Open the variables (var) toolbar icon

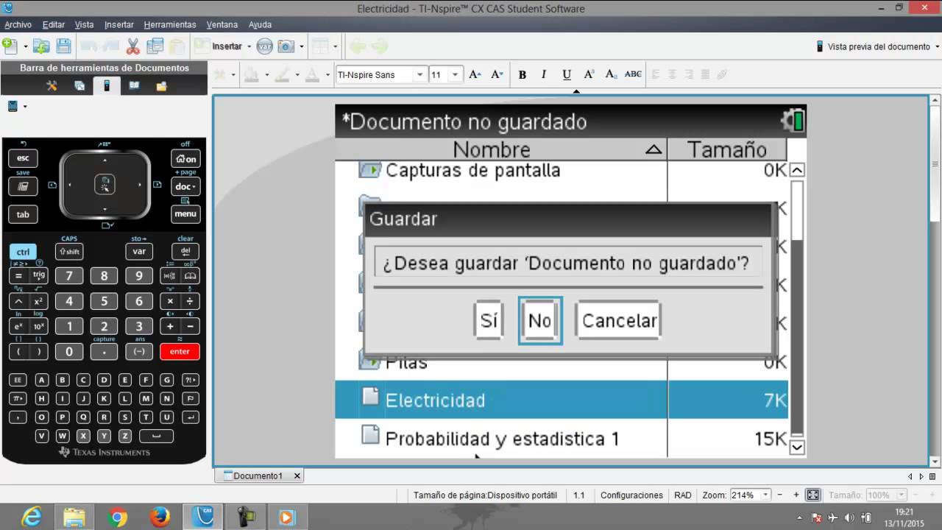click(x=264, y=46)
